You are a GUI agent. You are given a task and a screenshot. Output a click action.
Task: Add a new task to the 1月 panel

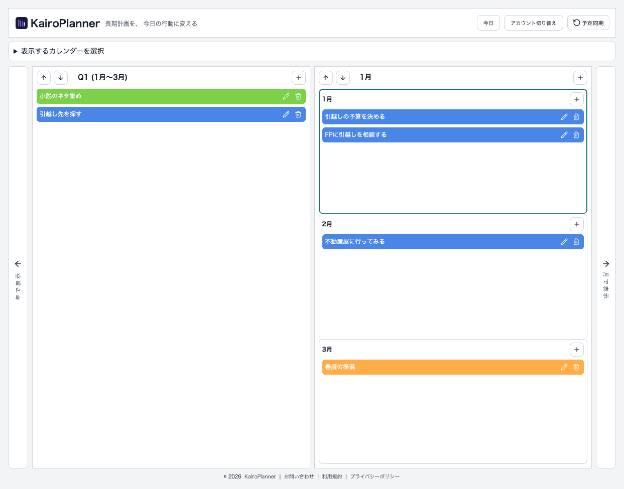pyautogui.click(x=576, y=99)
